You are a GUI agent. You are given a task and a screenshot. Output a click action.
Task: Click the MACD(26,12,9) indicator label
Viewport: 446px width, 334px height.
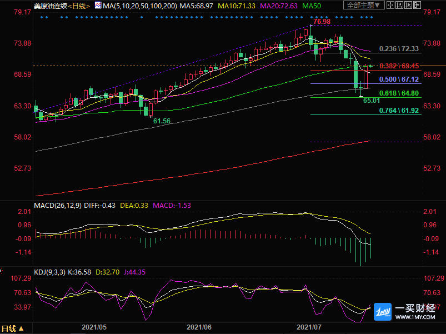pos(58,206)
